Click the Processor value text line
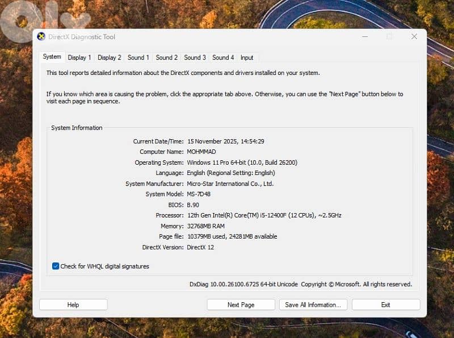 tap(264, 215)
